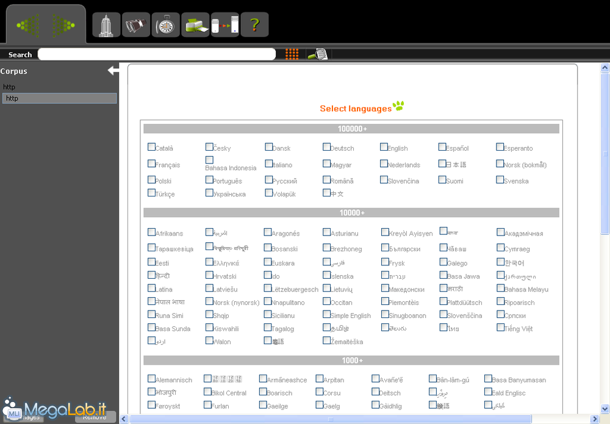
Task: Enable the Alemannisch checkbox
Action: [x=151, y=378]
